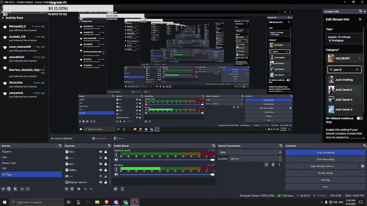Move the source down in Sources panel
The height and width of the screenshot is (206, 367).
pyautogui.click(x=91, y=189)
